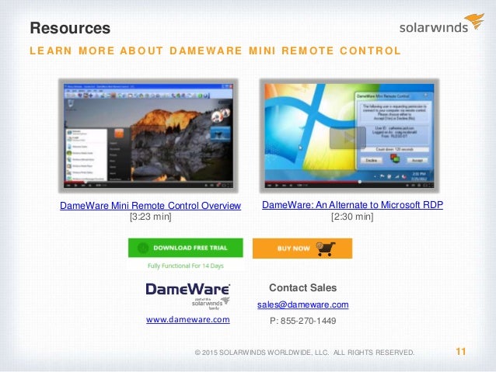Click the slide number 11

click(x=460, y=352)
